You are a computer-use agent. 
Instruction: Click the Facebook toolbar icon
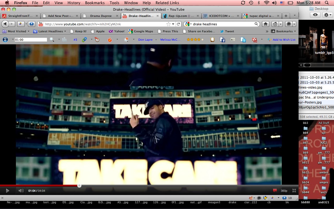point(223,40)
